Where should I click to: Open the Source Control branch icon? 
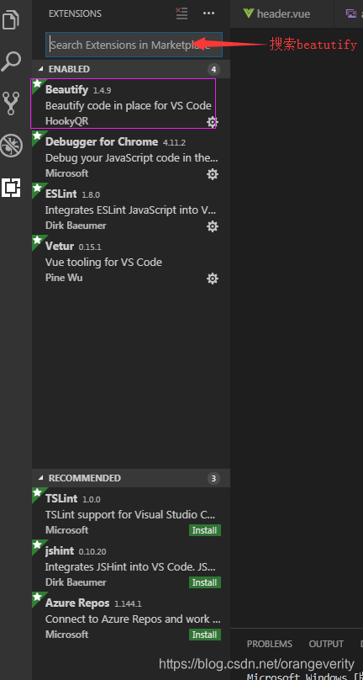11,103
